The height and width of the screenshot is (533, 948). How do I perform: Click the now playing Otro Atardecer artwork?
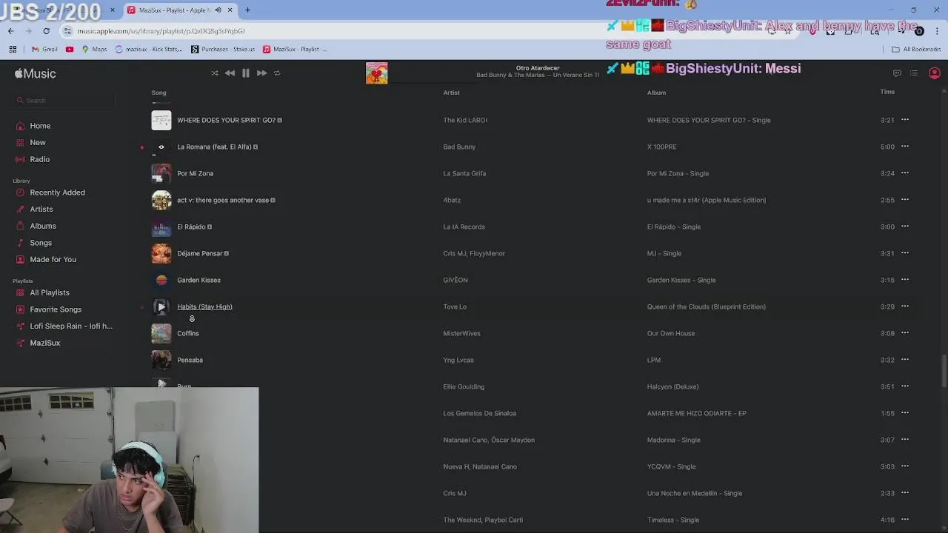point(376,73)
